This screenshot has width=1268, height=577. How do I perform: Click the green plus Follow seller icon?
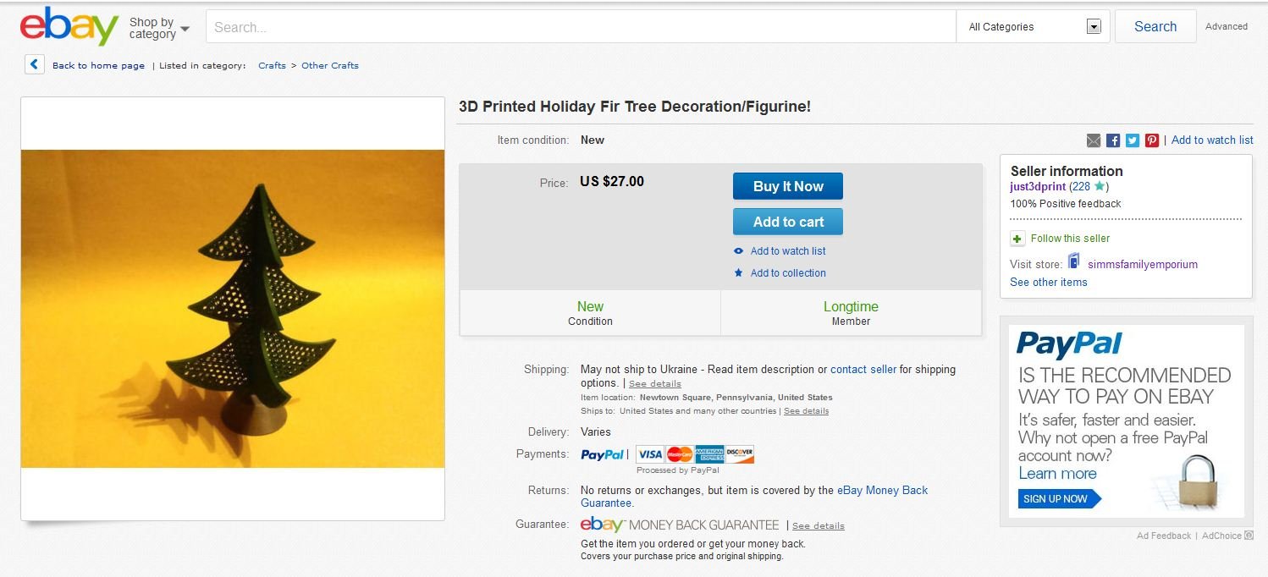(x=1017, y=239)
